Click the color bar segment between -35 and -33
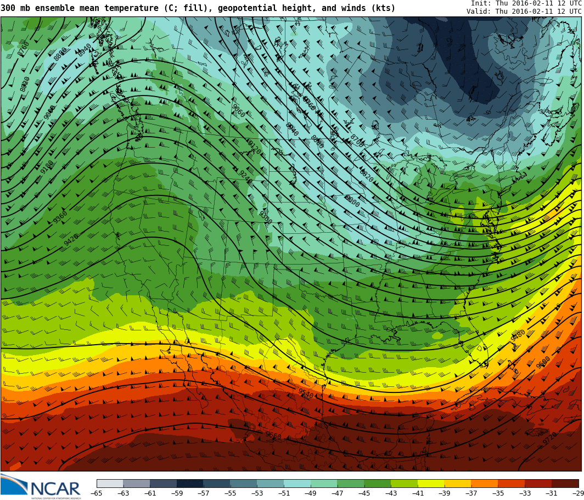 pyautogui.click(x=512, y=483)
